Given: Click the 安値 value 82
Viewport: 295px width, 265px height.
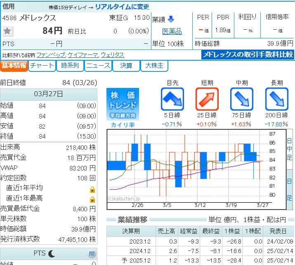Looking at the screenshot, I should pos(42,126).
